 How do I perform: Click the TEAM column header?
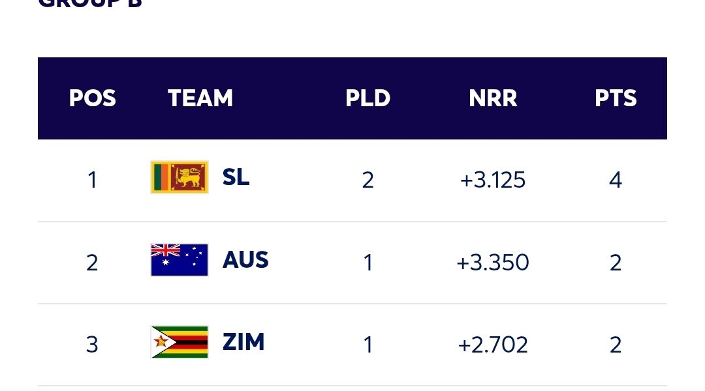tap(200, 98)
